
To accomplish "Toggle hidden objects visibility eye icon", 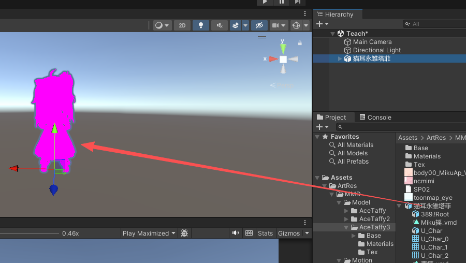I will pyautogui.click(x=259, y=25).
